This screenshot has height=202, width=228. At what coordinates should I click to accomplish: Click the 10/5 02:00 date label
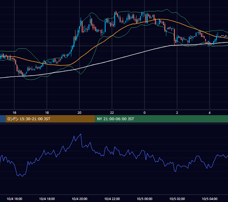tap(177, 199)
